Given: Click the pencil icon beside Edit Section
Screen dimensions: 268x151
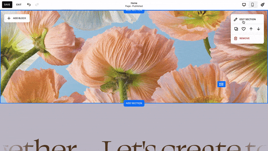Looking at the screenshot, I should click(x=236, y=19).
